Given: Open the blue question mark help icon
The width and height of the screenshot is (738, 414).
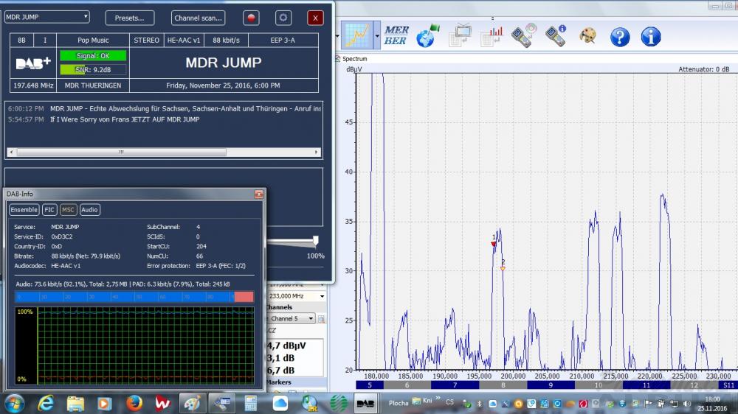Looking at the screenshot, I should (x=620, y=36).
